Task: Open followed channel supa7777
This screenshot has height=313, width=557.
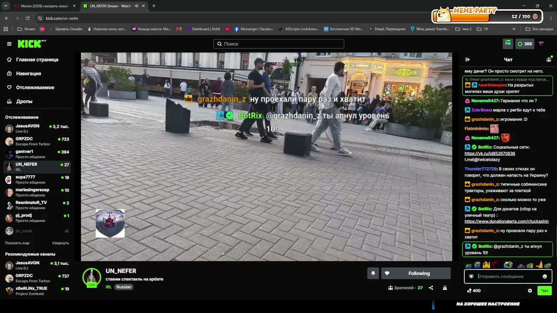Action: tap(37, 180)
